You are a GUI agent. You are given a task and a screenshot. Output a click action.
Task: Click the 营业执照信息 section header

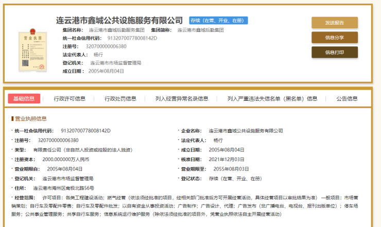(31, 119)
